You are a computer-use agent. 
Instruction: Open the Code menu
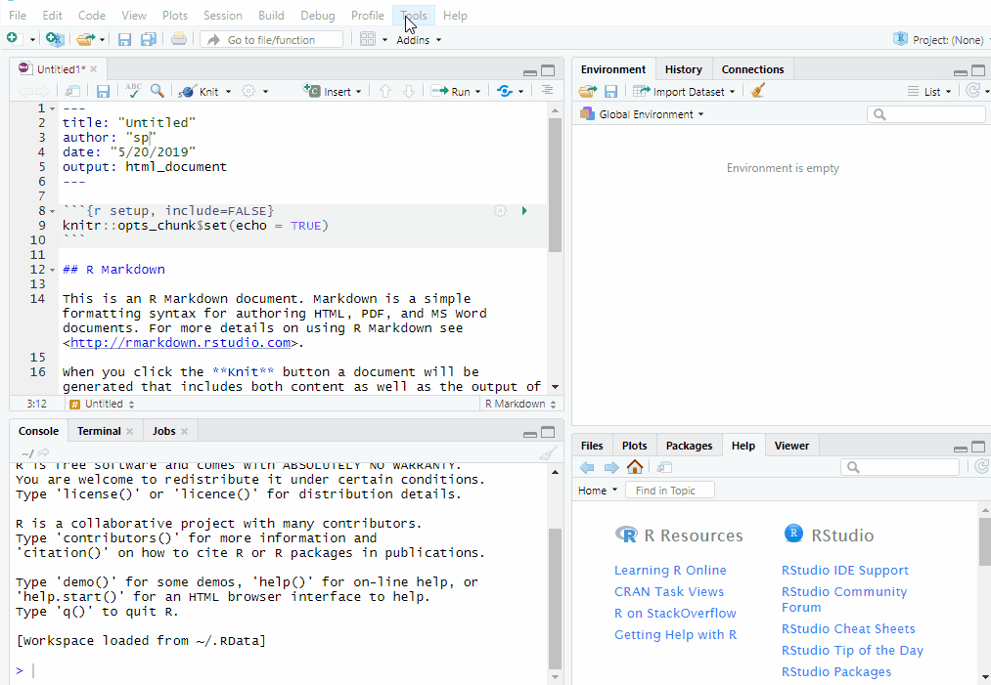(x=92, y=16)
